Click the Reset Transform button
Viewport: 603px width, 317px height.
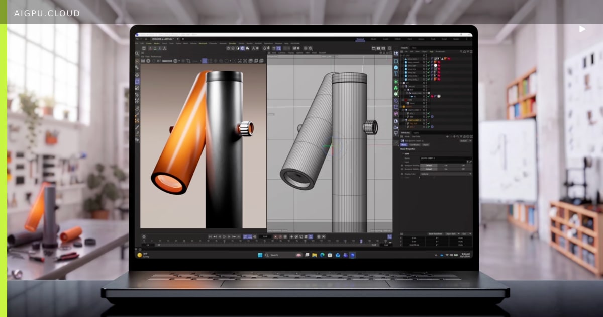tap(435, 234)
